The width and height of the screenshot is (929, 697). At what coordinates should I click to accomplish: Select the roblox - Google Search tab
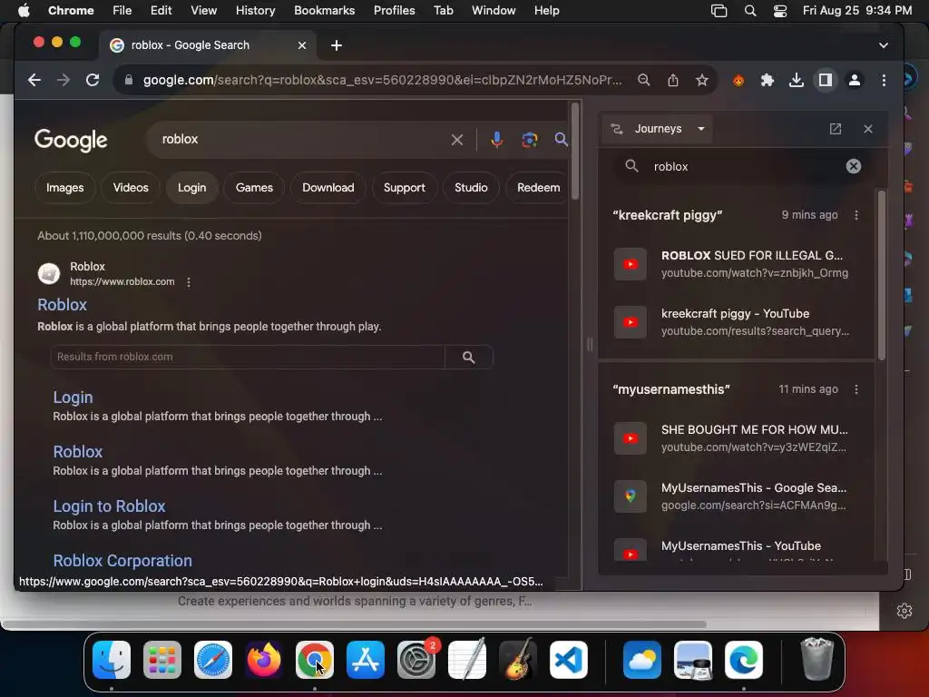tap(208, 45)
